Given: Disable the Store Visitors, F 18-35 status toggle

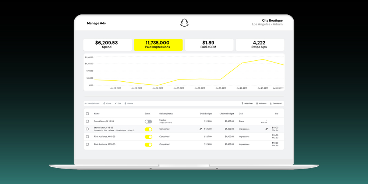Looking at the screenshot, I should click(x=148, y=129).
